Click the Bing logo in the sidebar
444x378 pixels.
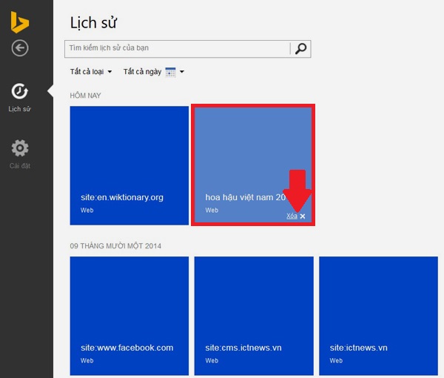(x=20, y=22)
